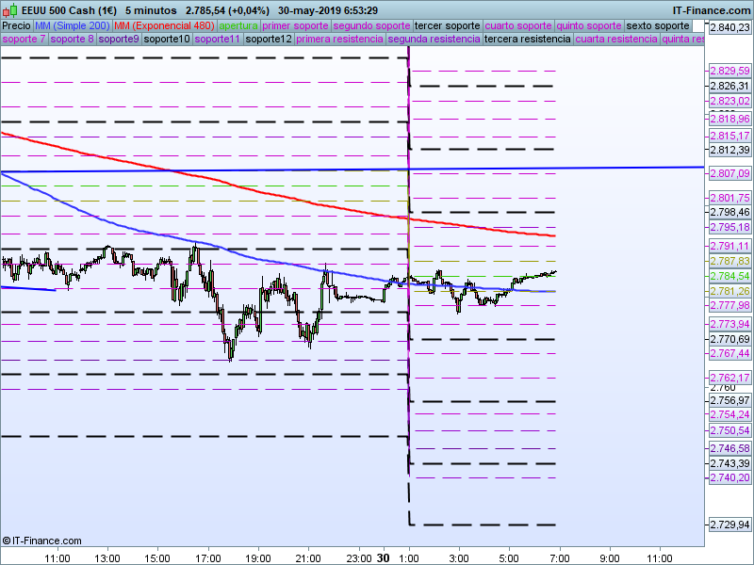Click the 2.826,31 price axis label
Screen dimensions: 754x565
tap(729, 86)
